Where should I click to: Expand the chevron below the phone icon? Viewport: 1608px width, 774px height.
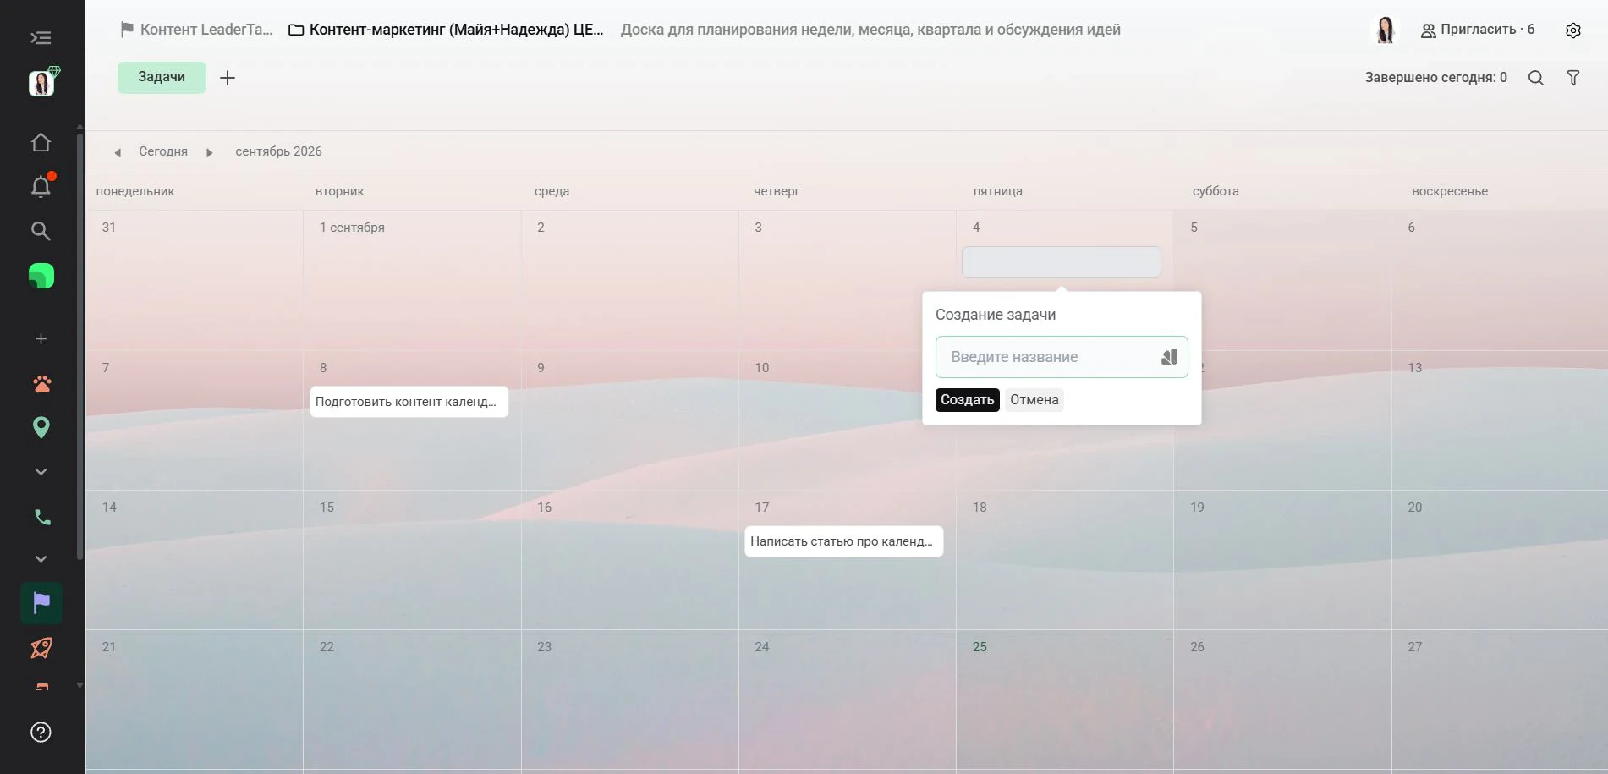[x=41, y=559]
